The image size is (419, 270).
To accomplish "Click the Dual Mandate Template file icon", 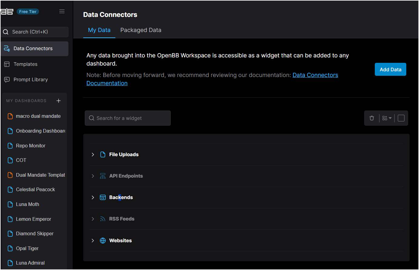I will tap(10, 175).
